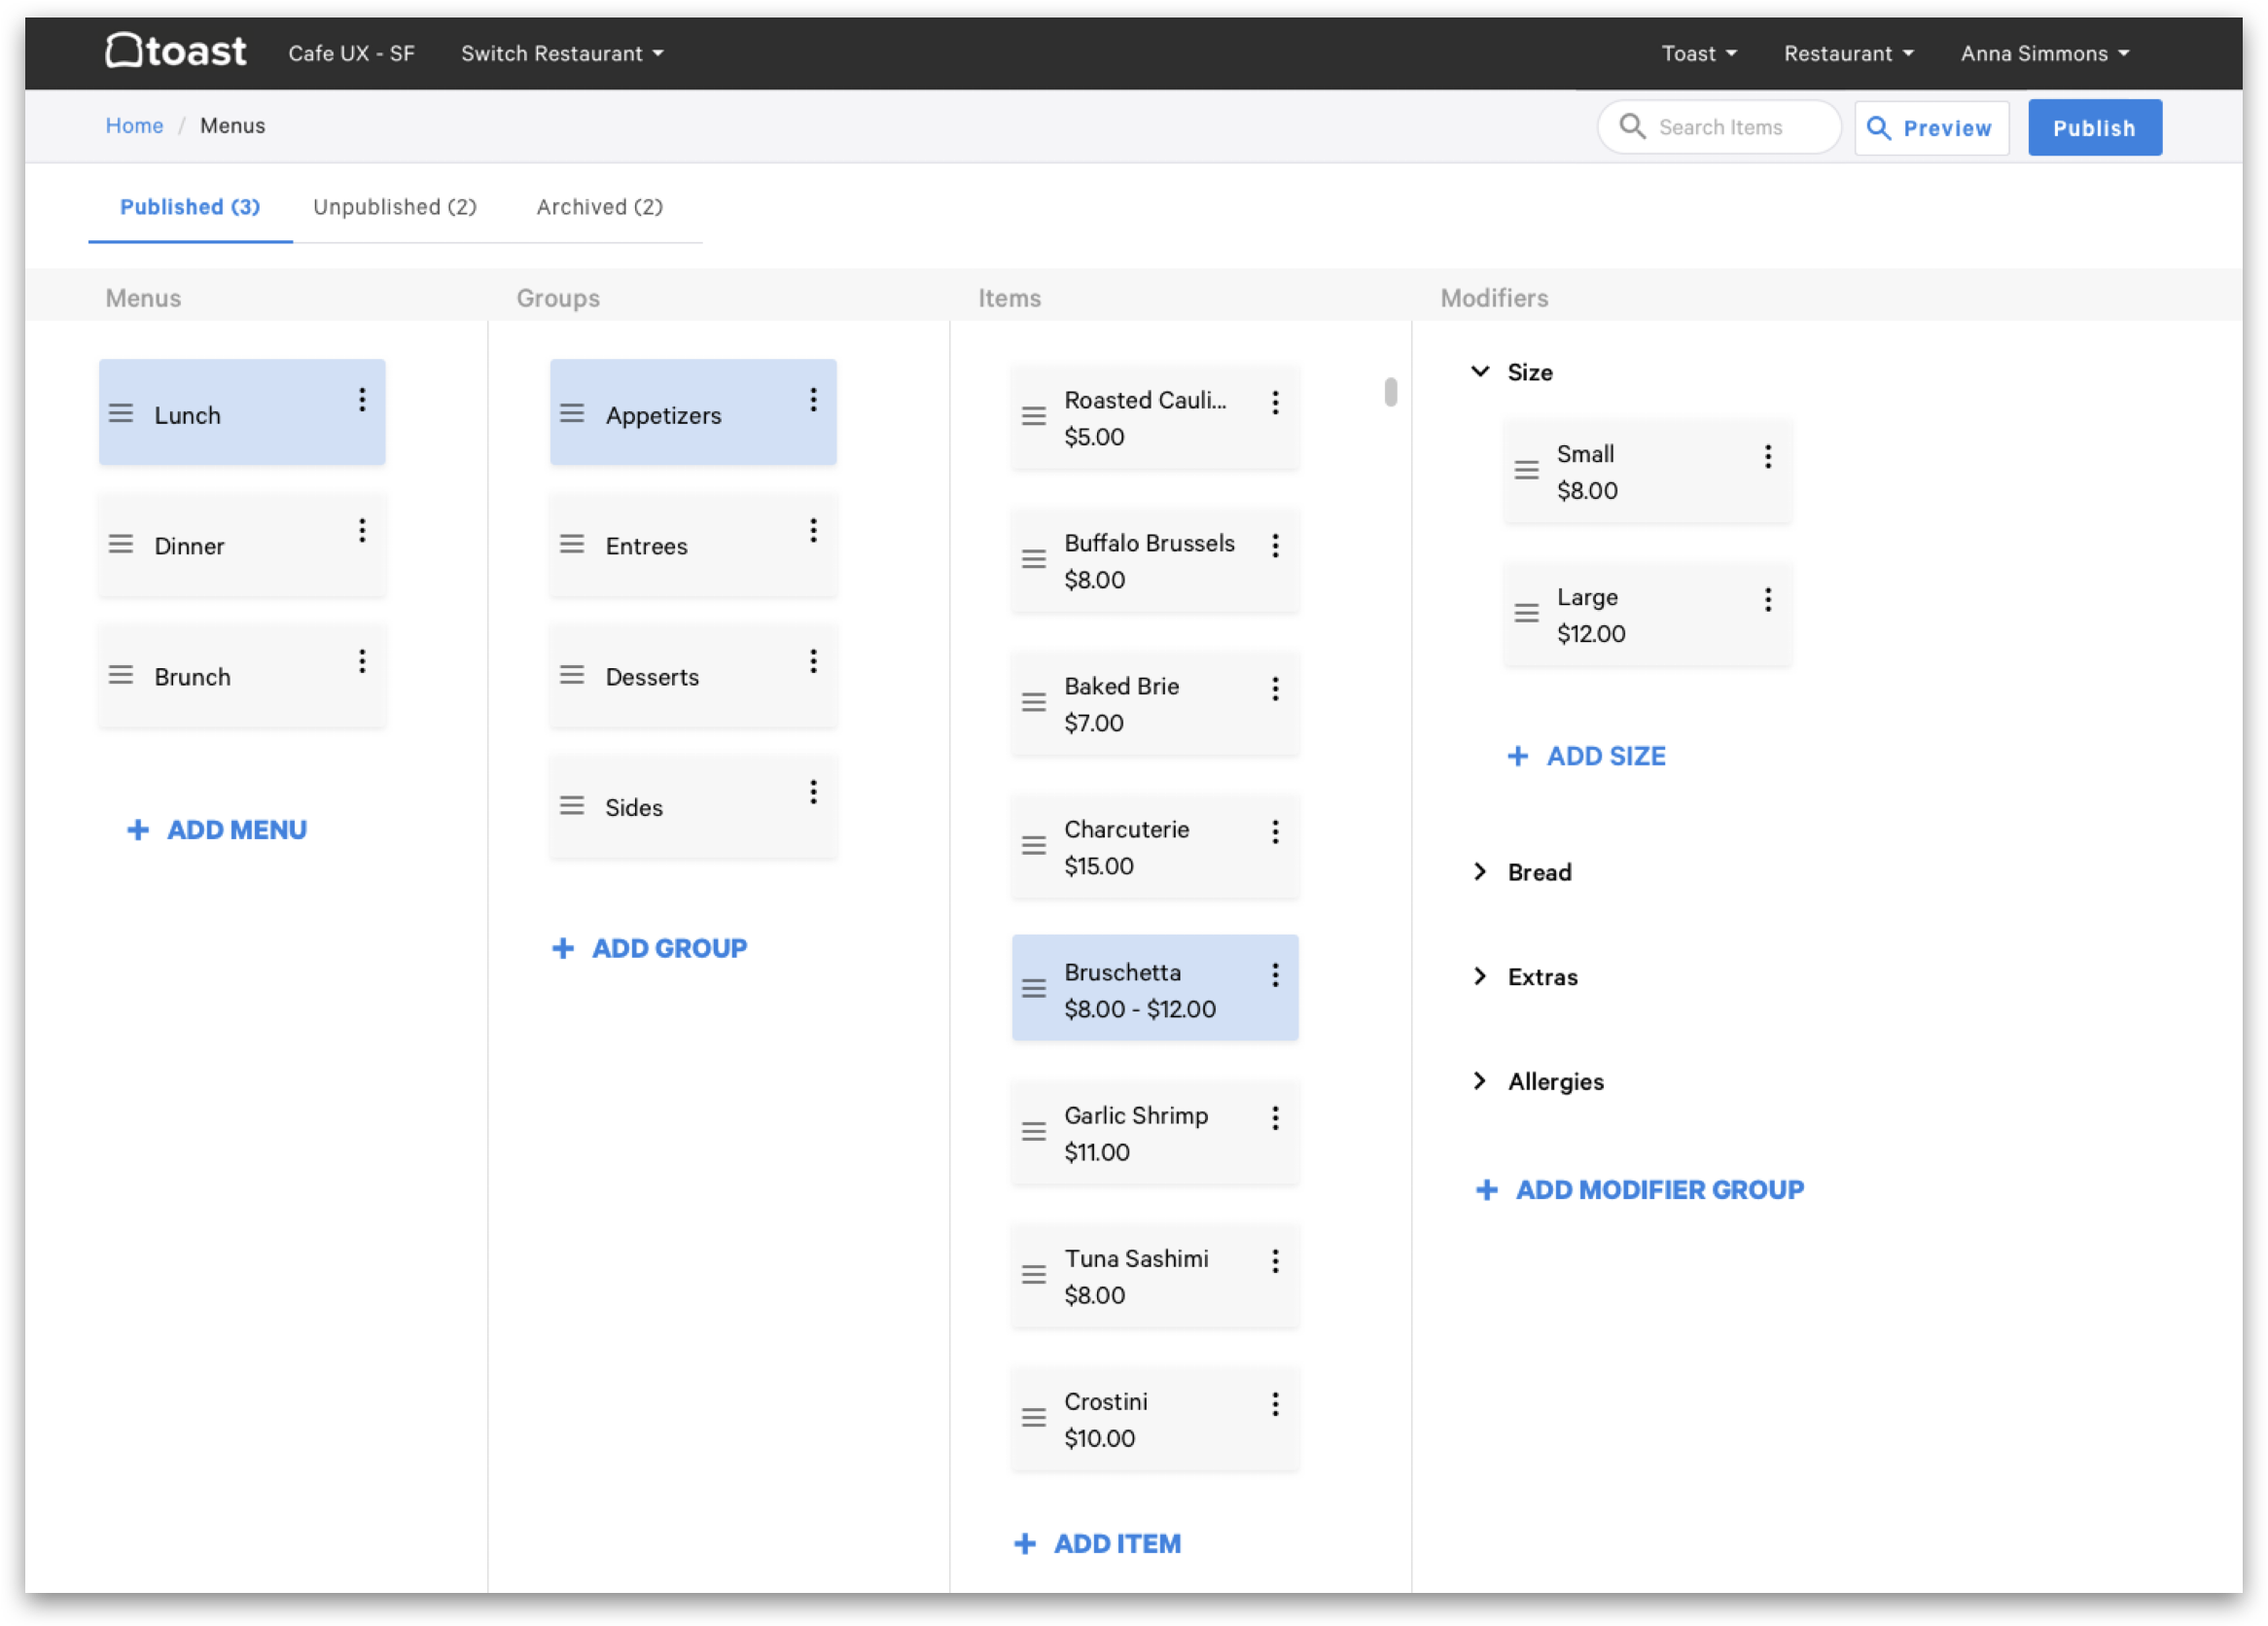2268x1626 pixels.
Task: Open Crostini item options kebab
Action: (x=1275, y=1404)
